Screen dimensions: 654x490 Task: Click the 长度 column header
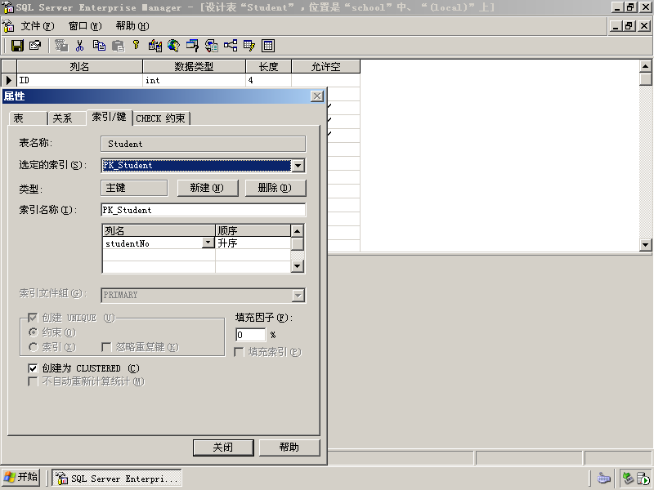pos(269,67)
